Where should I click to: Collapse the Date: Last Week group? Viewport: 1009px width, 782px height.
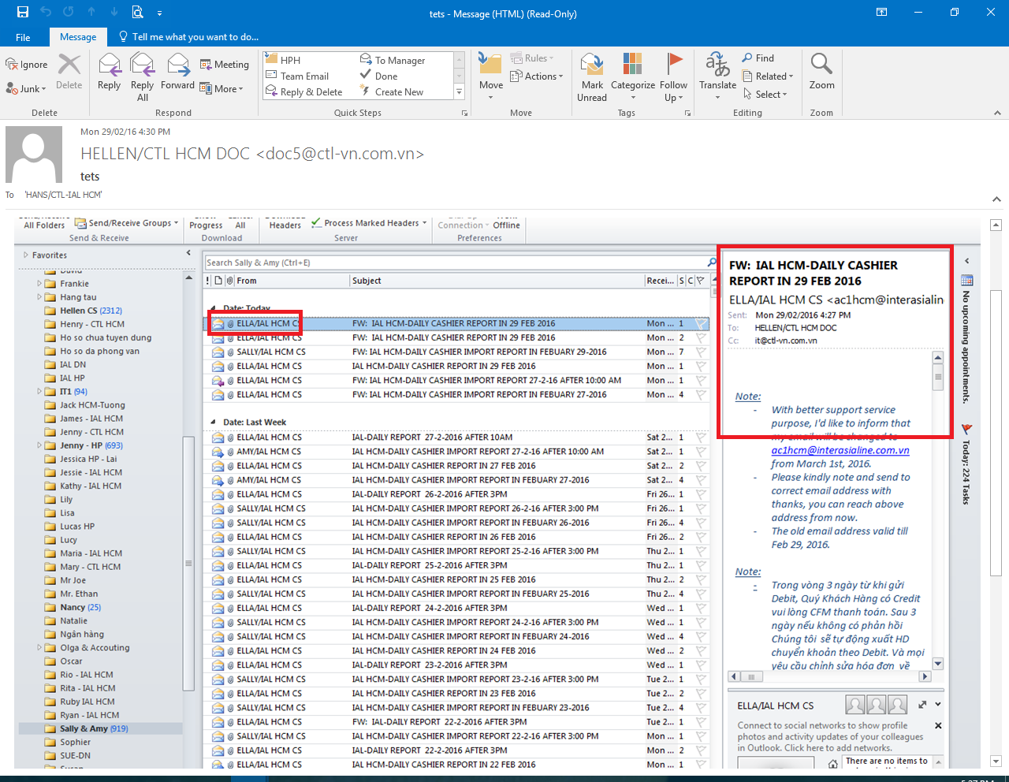pyautogui.click(x=212, y=423)
